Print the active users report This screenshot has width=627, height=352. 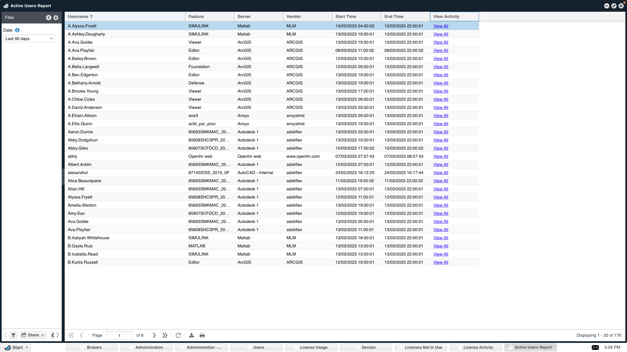pos(202,335)
